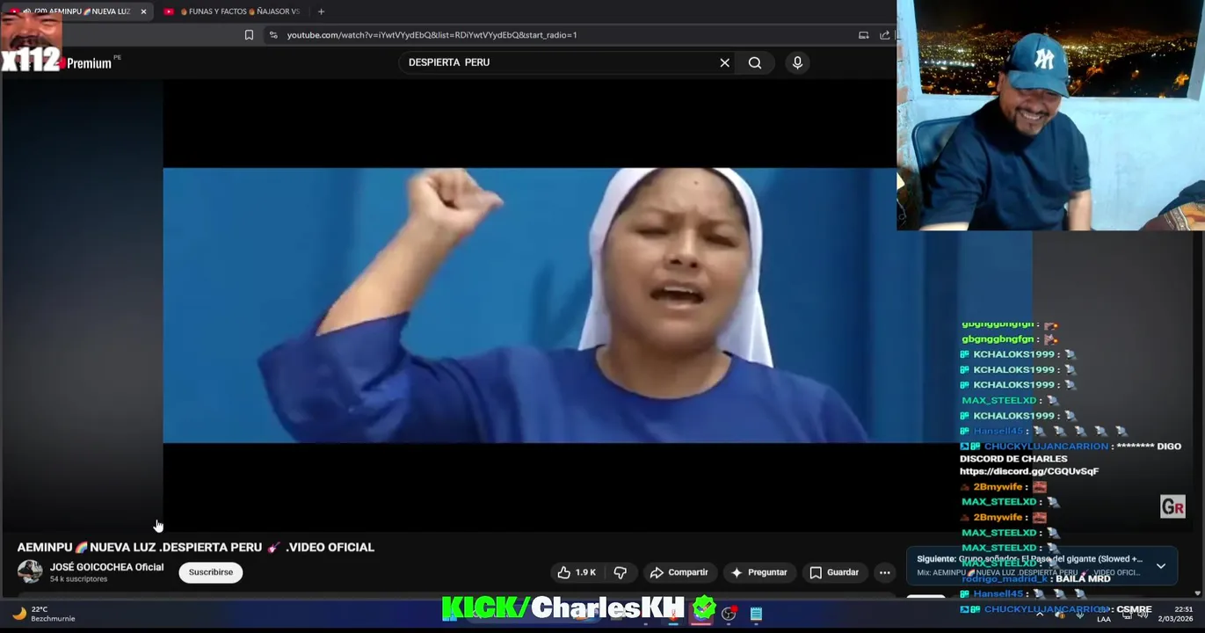Open the cast media icon in address bar

coord(863,35)
